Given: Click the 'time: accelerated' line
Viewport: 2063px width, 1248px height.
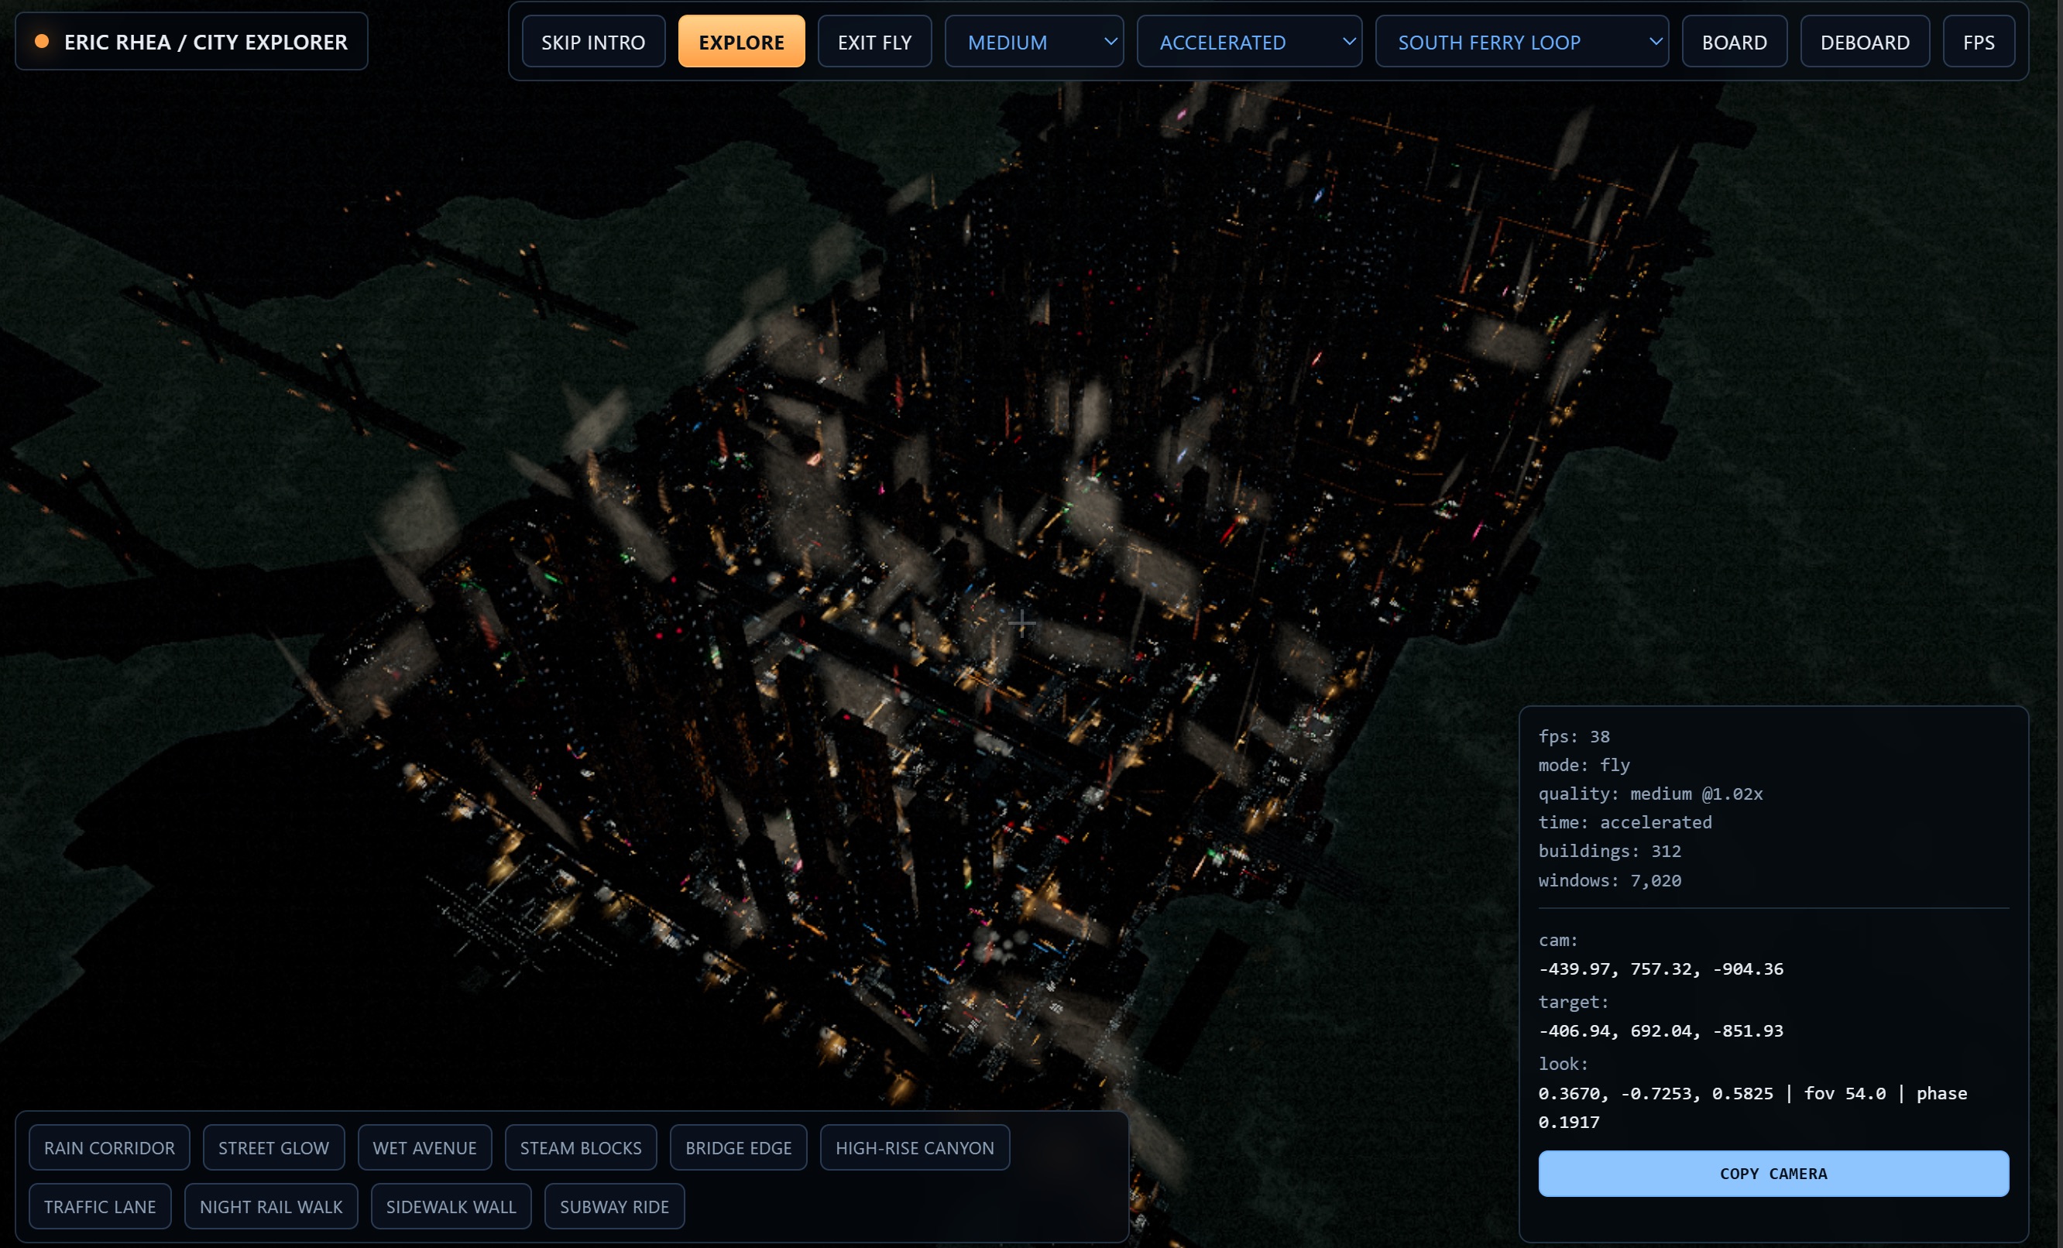Looking at the screenshot, I should (1625, 822).
